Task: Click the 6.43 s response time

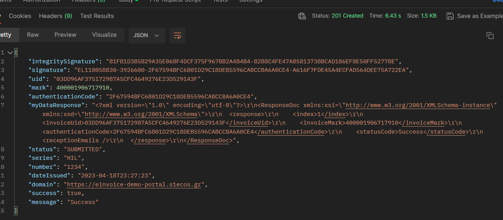Action: coord(393,16)
